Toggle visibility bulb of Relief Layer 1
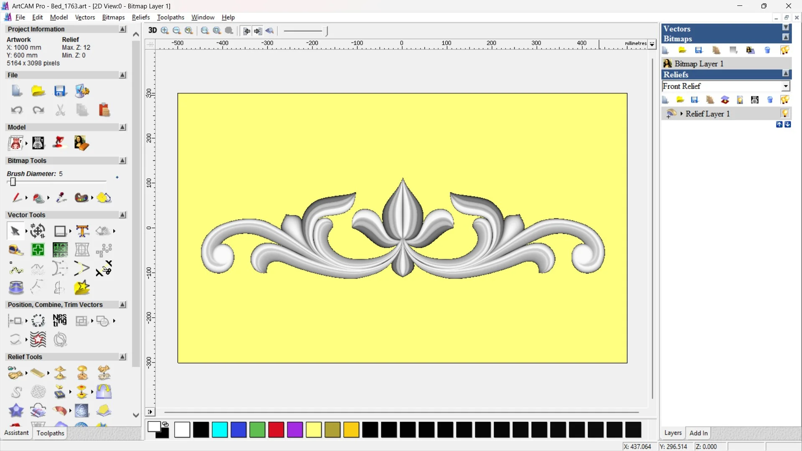Viewport: 802px width, 451px height. 785,114
